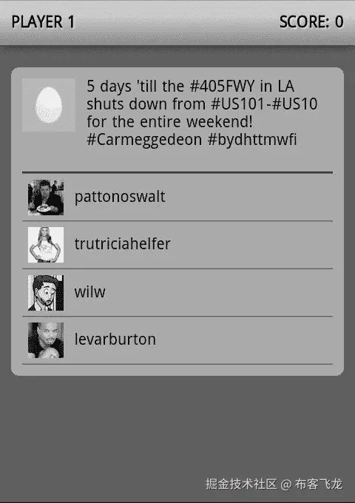Click the #bydhttmwfi hashtag
The image size is (355, 503).
(252, 141)
